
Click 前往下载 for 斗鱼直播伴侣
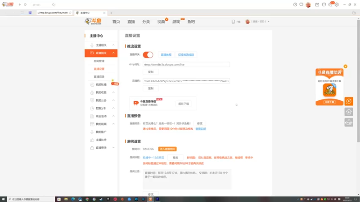click(184, 104)
